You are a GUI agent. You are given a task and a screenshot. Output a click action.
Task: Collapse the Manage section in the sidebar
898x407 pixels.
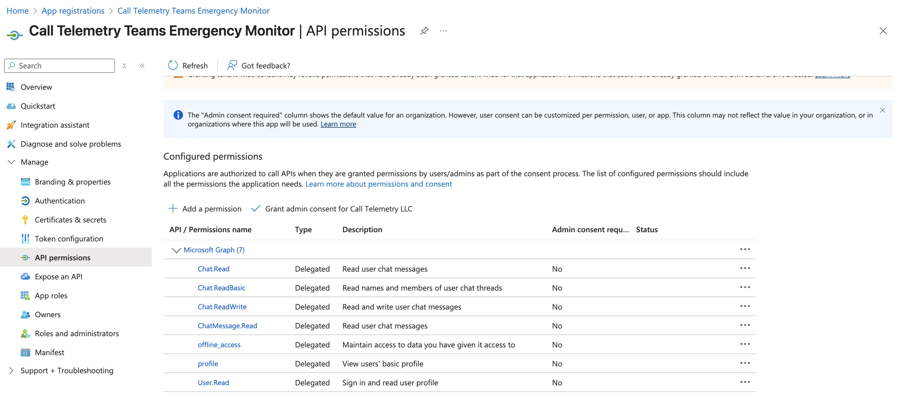(11, 162)
